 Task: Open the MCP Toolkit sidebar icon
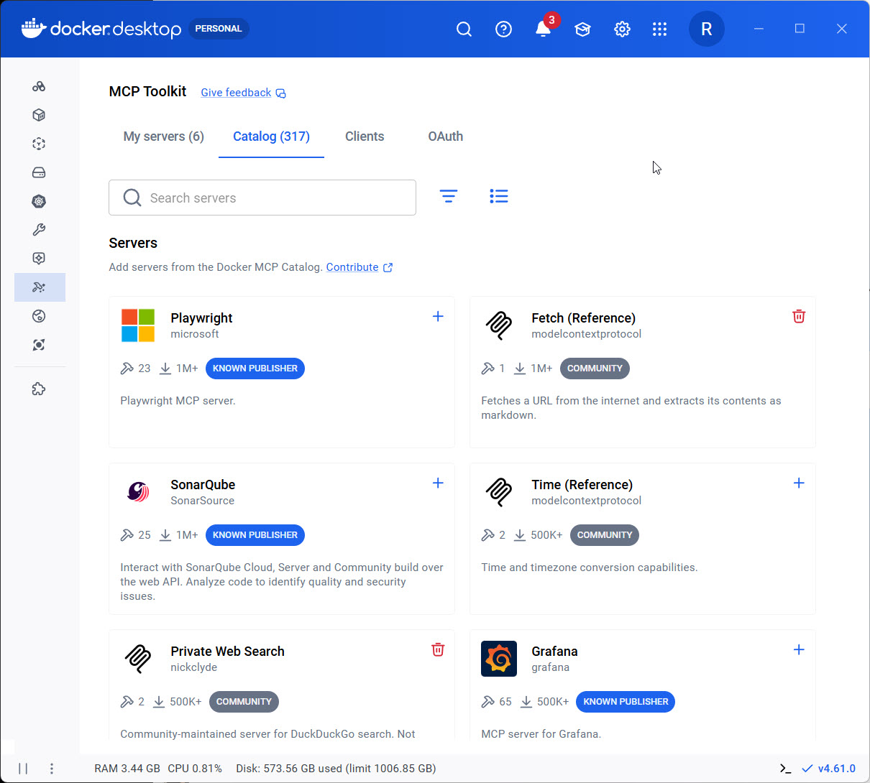coord(39,287)
